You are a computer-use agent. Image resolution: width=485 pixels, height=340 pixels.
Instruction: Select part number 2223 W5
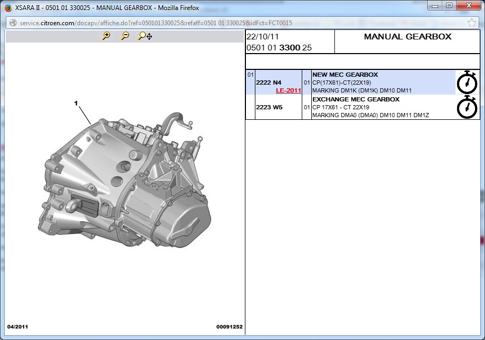[x=269, y=107]
